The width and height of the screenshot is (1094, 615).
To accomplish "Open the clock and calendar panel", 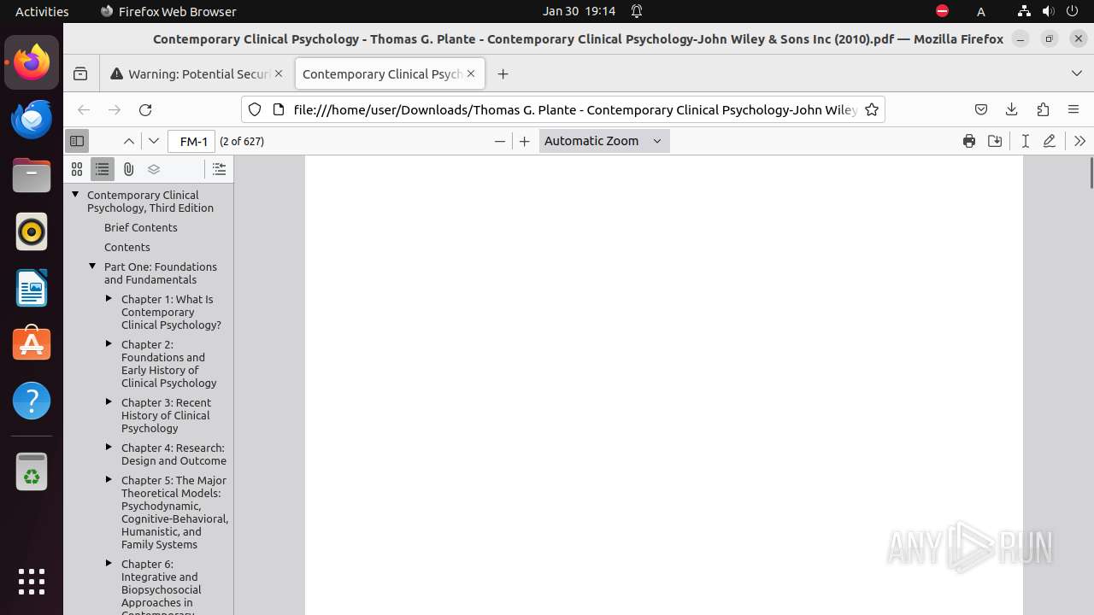I will pyautogui.click(x=579, y=11).
